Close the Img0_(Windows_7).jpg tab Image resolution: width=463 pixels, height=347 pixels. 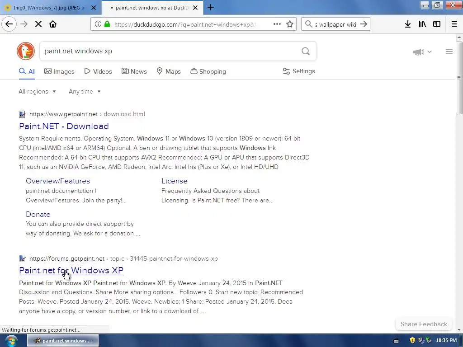pyautogui.click(x=94, y=8)
